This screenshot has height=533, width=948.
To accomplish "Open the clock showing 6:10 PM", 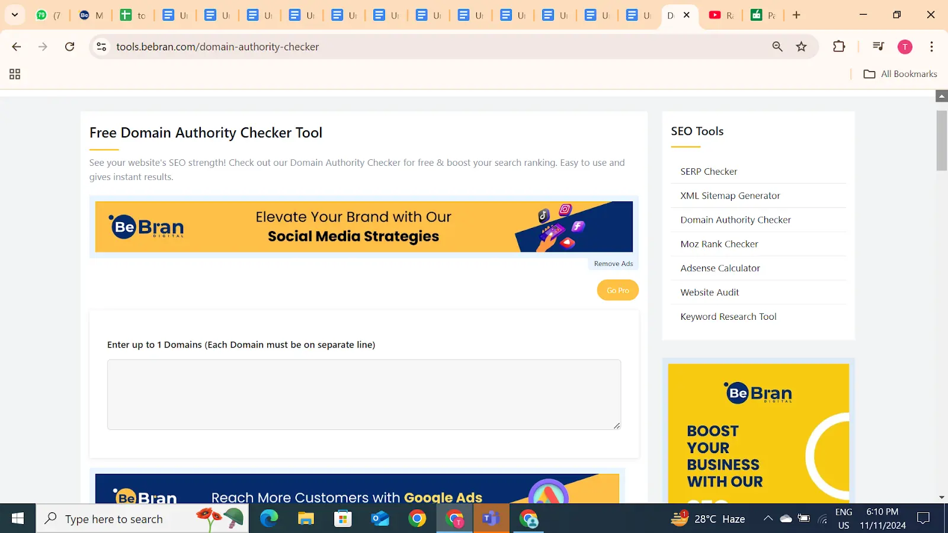I will 883,519.
